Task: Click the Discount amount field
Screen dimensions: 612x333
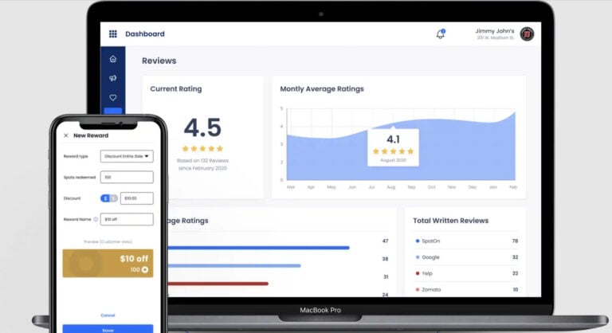Action: (x=136, y=198)
